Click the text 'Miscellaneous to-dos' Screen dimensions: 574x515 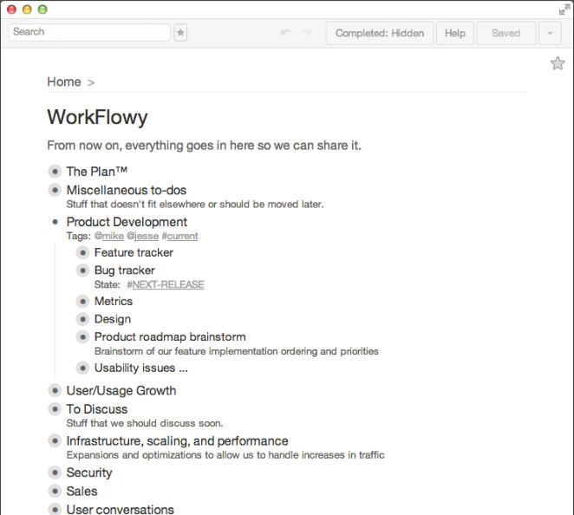(x=127, y=191)
